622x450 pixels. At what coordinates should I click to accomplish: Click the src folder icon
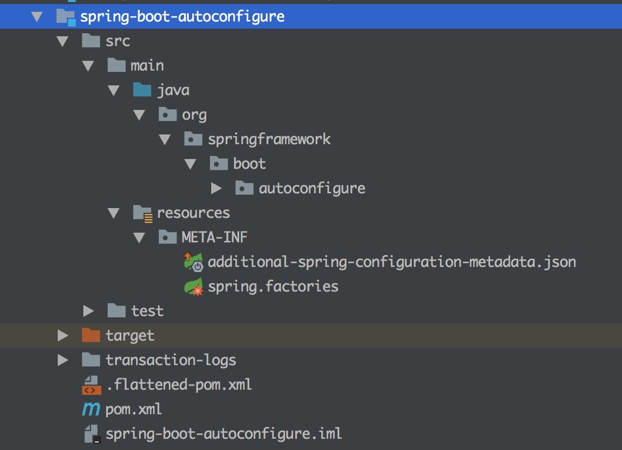pyautogui.click(x=91, y=41)
